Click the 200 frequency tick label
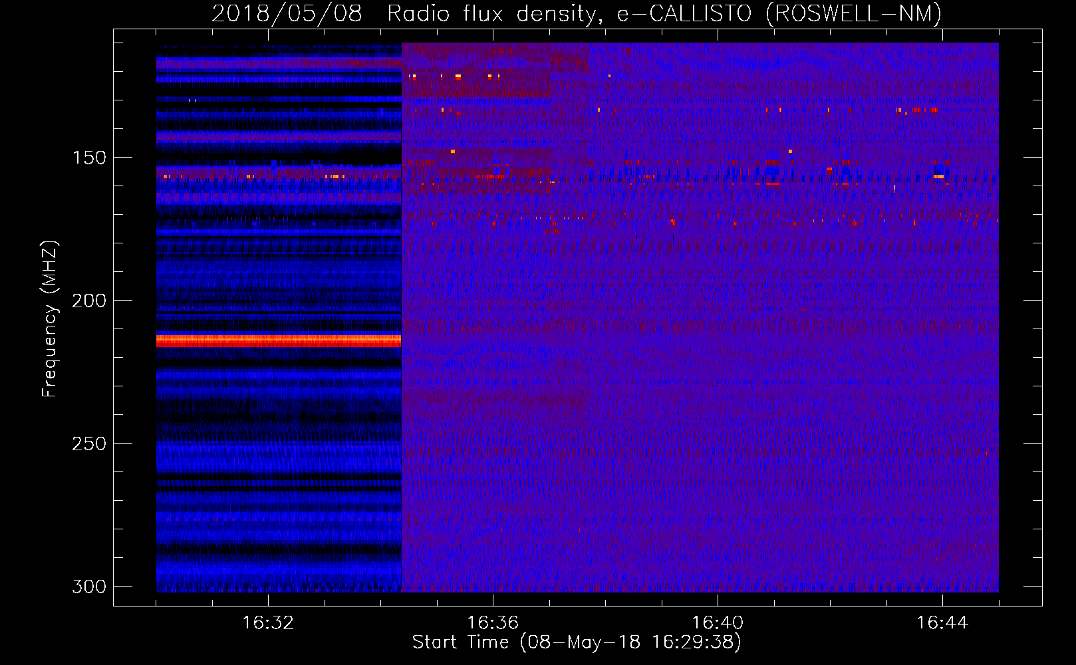Viewport: 1076px width, 665px height. (89, 301)
